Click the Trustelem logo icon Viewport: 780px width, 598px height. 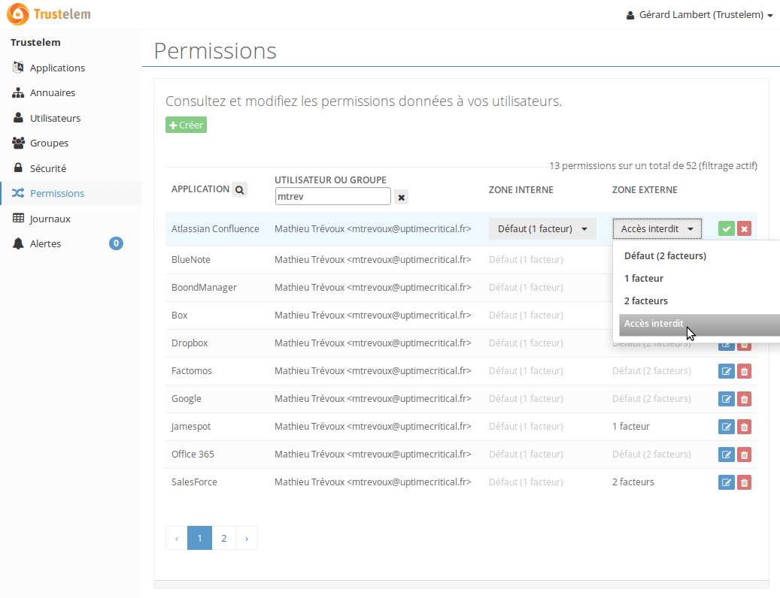tap(18, 14)
